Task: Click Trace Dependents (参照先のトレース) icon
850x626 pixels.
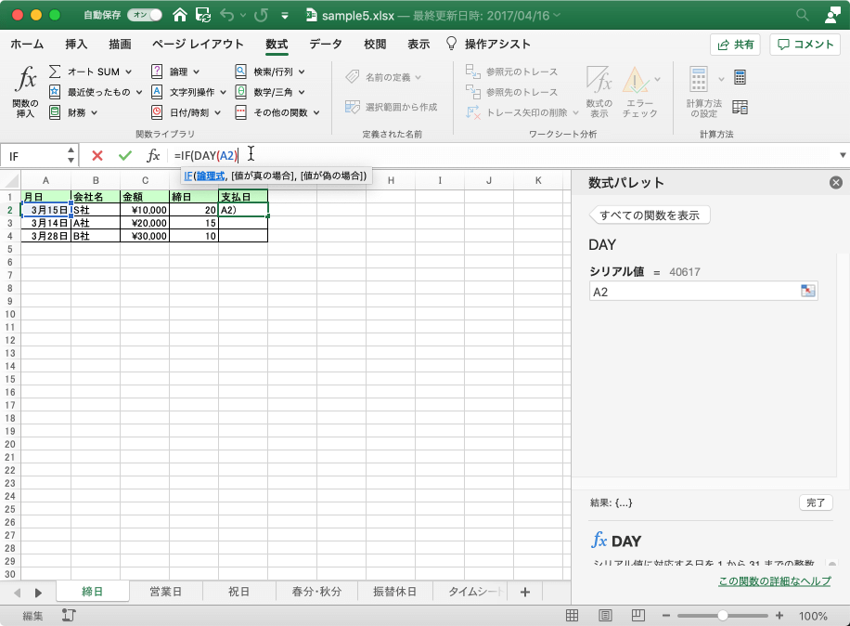Action: pyautogui.click(x=472, y=92)
